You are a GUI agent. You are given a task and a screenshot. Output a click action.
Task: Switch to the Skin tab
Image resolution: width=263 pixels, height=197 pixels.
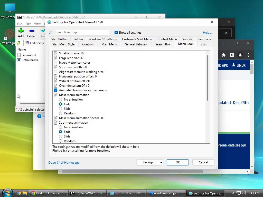tap(203, 44)
